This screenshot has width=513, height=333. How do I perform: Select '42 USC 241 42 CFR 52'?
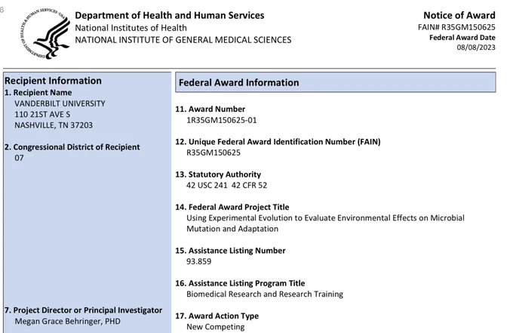pos(227,185)
